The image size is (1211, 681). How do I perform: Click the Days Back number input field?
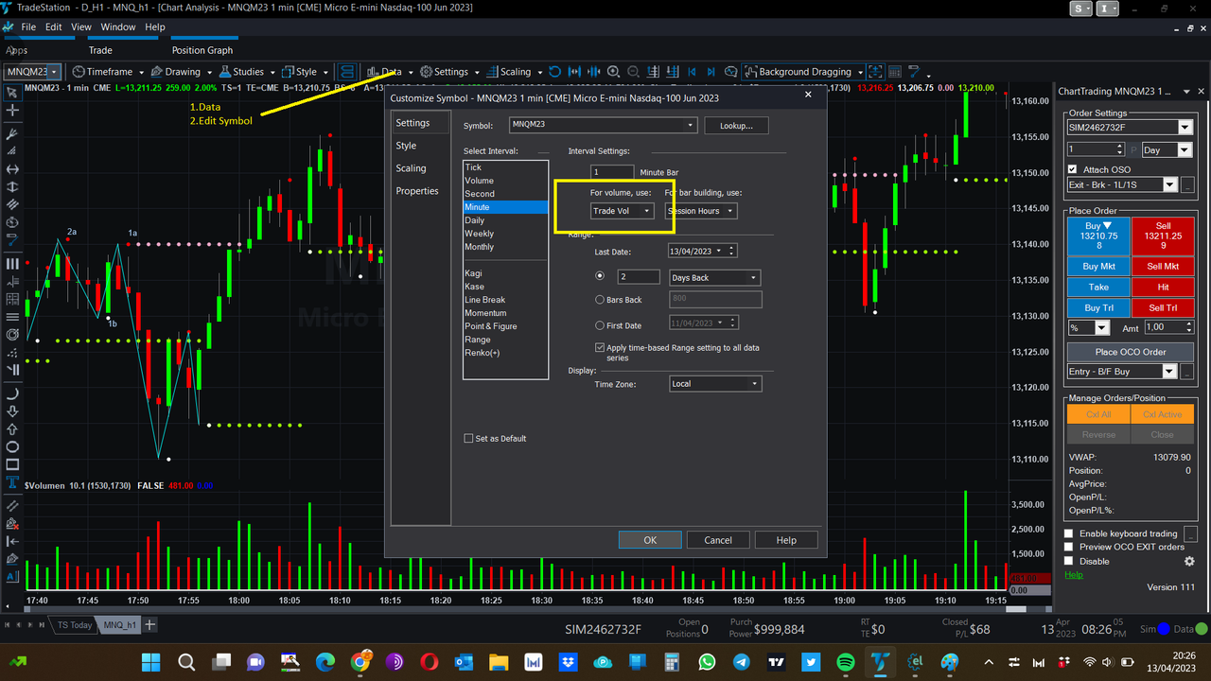(x=639, y=277)
